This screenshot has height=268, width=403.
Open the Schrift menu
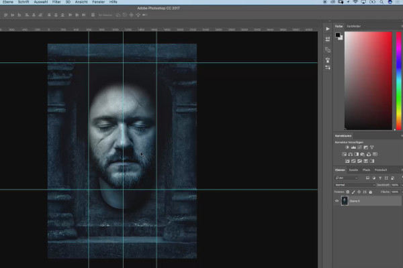click(x=24, y=2)
